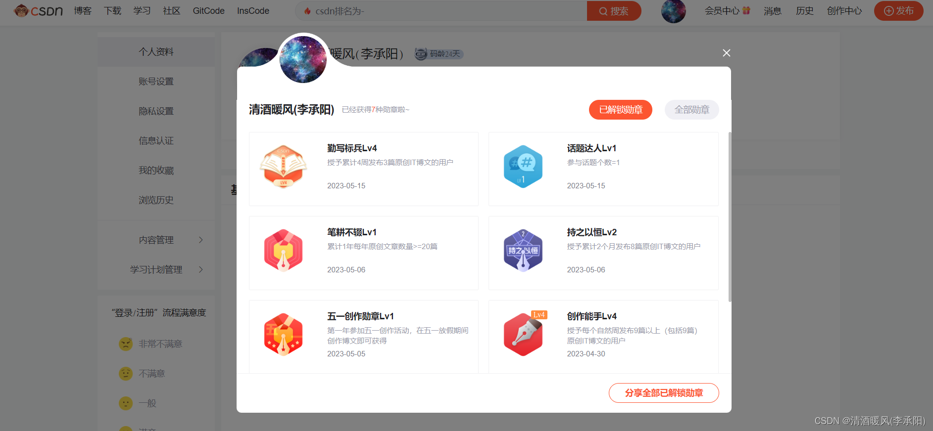Open the user avatar in top navigation
933x431 pixels.
[x=673, y=11]
